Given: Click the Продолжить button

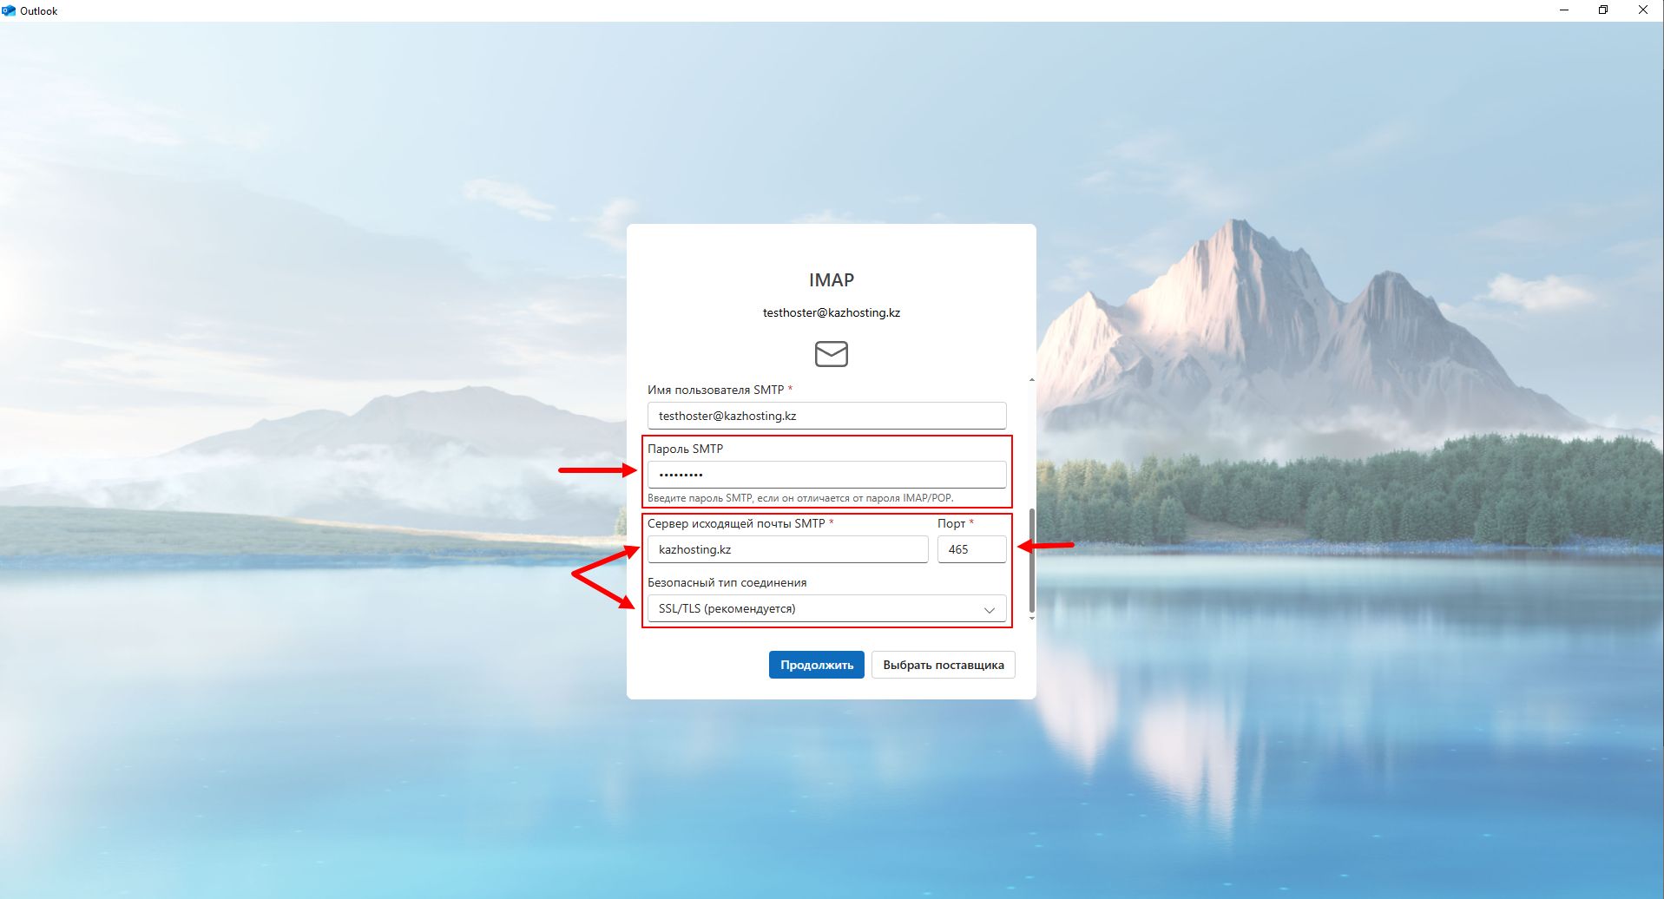Looking at the screenshot, I should (x=816, y=665).
